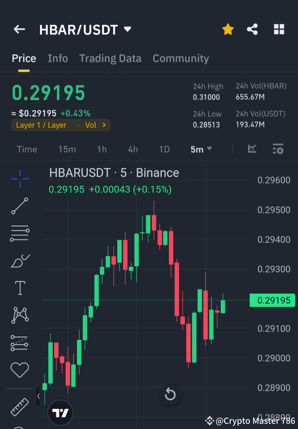Screen dimensions: 298x429
Task: Open the Community tab
Action: [181, 58]
